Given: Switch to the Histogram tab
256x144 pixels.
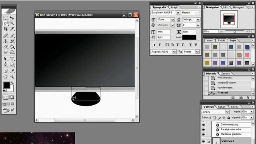Looking at the screenshot, I should pyautogui.click(x=238, y=7).
